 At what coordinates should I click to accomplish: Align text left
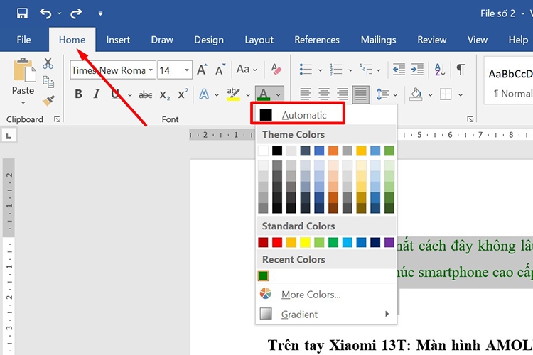coord(306,94)
